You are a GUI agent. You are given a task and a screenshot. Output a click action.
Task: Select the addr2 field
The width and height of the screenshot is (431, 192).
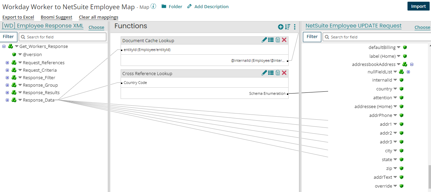pos(386,133)
